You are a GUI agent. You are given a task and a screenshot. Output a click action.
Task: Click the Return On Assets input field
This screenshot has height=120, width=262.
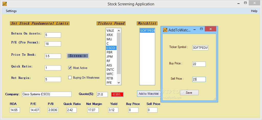click(x=53, y=35)
